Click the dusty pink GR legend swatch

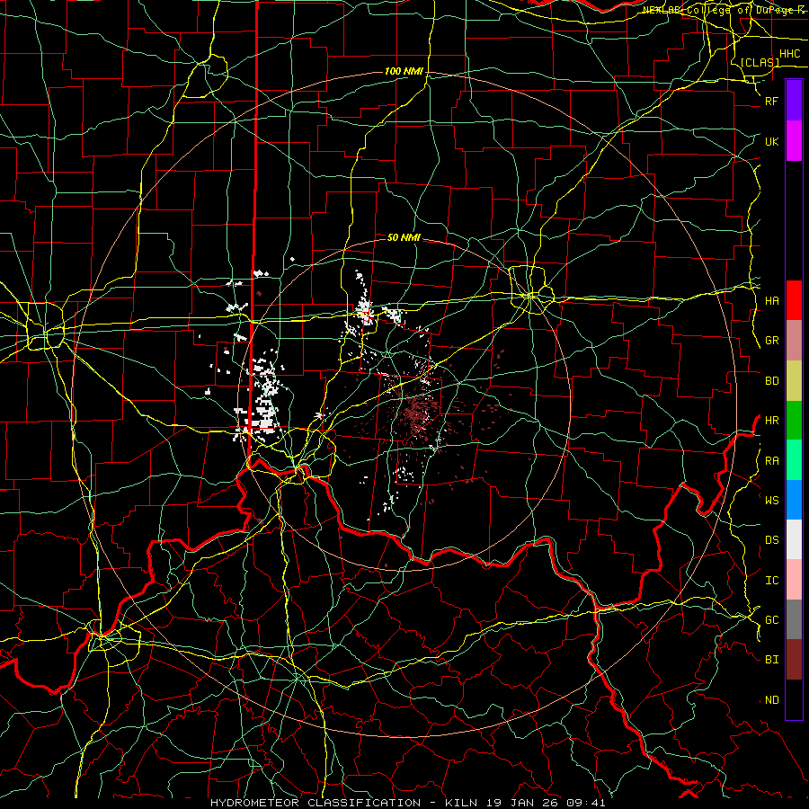tap(794, 341)
